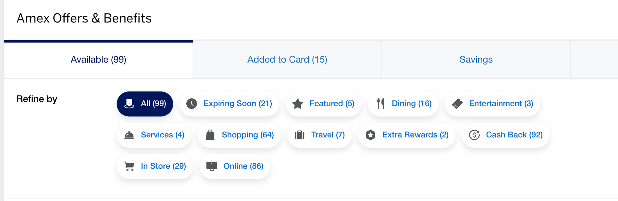Select the Available (99) tab
The height and width of the screenshot is (201, 618).
[x=98, y=59]
